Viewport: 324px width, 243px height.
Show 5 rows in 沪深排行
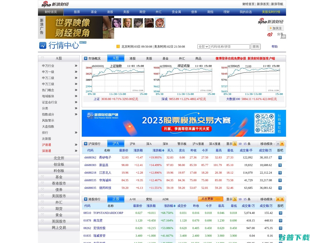tap(235, 144)
